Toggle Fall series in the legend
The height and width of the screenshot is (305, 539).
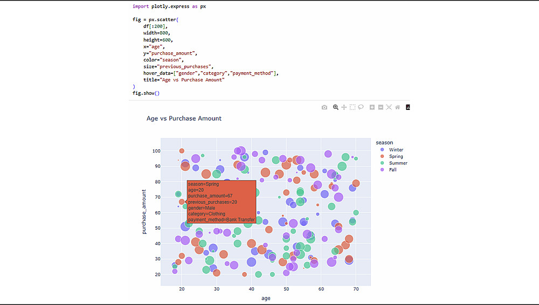(392, 170)
